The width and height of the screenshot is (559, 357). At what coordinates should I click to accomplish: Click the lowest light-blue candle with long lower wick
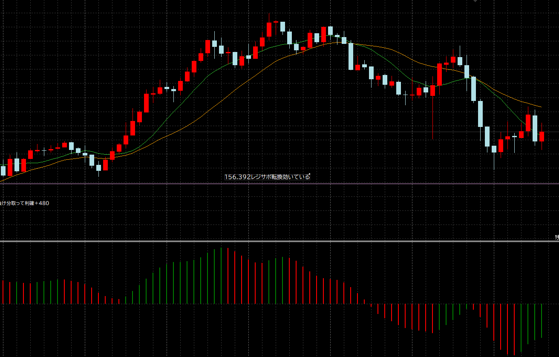[494, 149]
